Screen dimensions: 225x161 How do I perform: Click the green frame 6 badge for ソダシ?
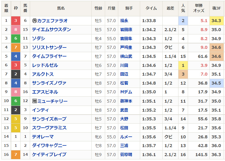point(16,38)
